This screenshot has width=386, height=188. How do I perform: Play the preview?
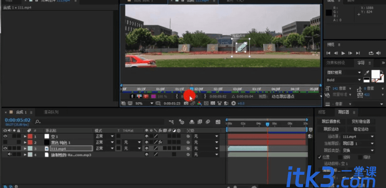point(343,53)
